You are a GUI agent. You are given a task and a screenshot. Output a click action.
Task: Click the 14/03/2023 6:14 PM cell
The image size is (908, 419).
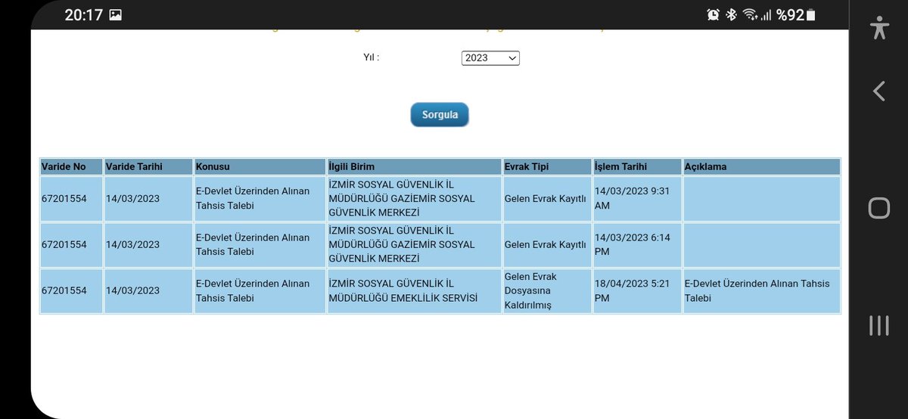tap(637, 245)
